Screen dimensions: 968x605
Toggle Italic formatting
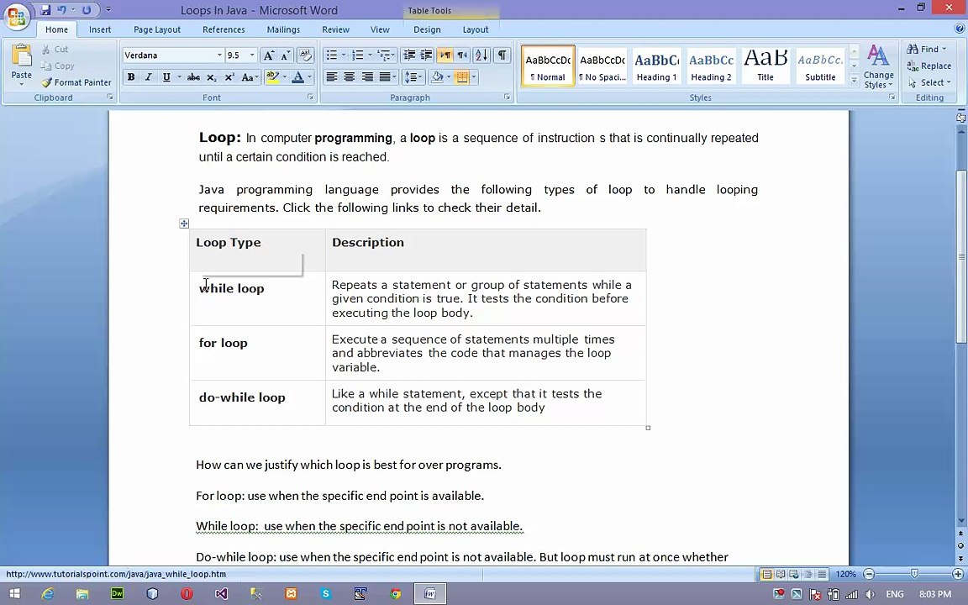148,77
